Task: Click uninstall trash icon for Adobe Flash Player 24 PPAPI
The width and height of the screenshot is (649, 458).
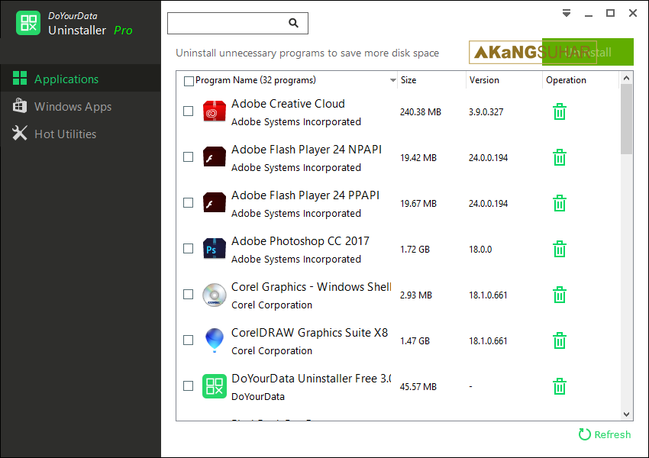Action: pyautogui.click(x=559, y=203)
